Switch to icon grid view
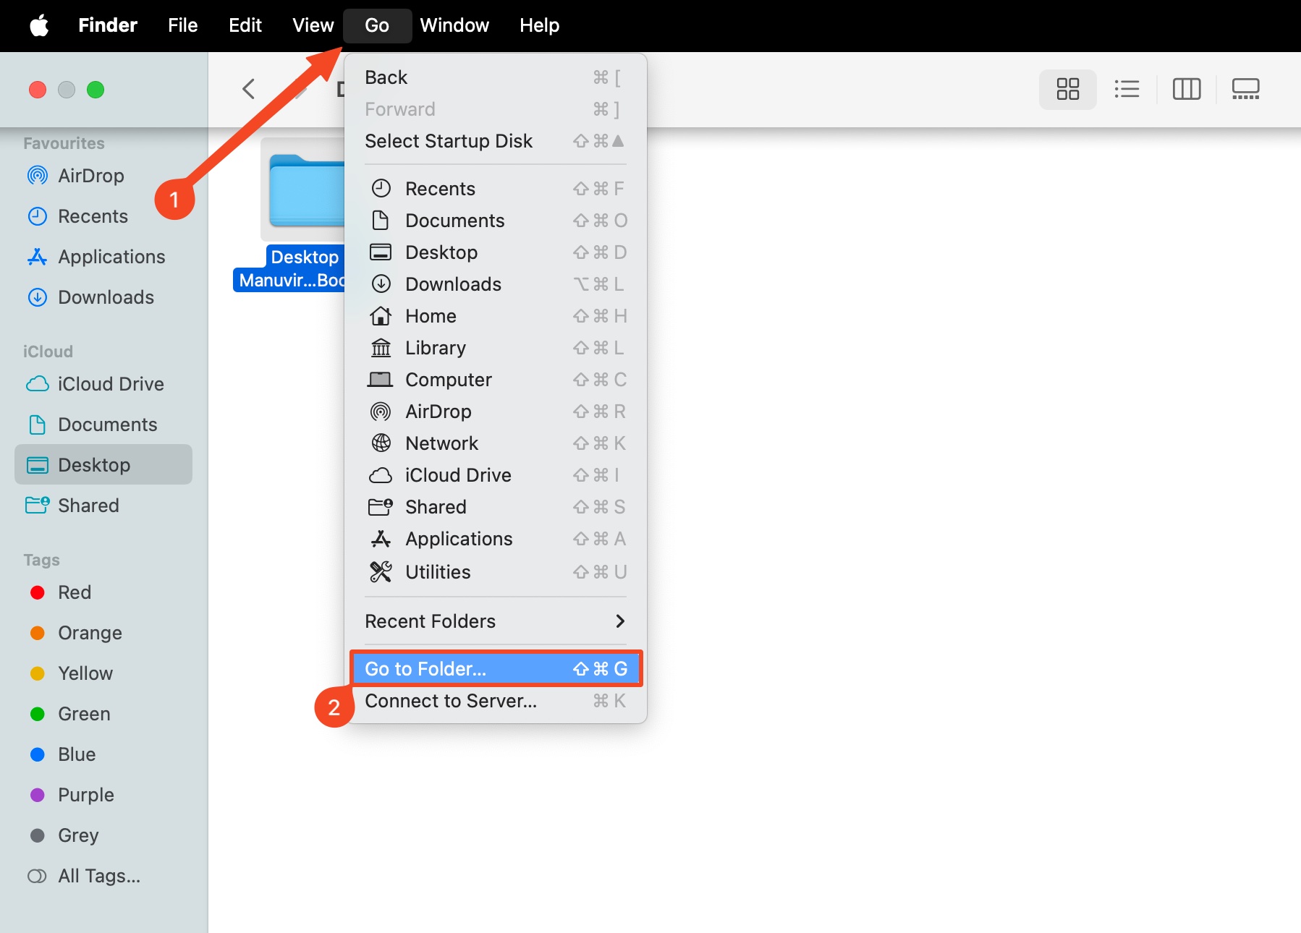Image resolution: width=1301 pixels, height=933 pixels. pyautogui.click(x=1067, y=90)
